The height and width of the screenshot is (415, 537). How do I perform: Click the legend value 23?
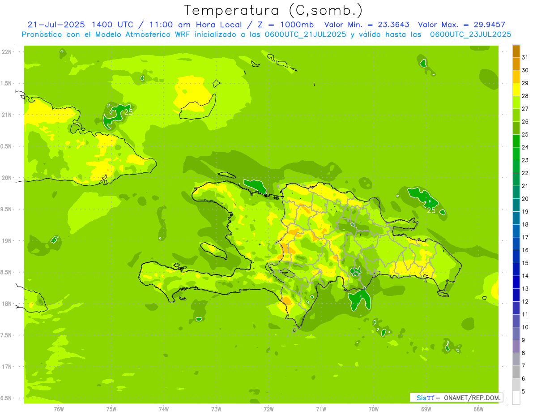pos(525,160)
